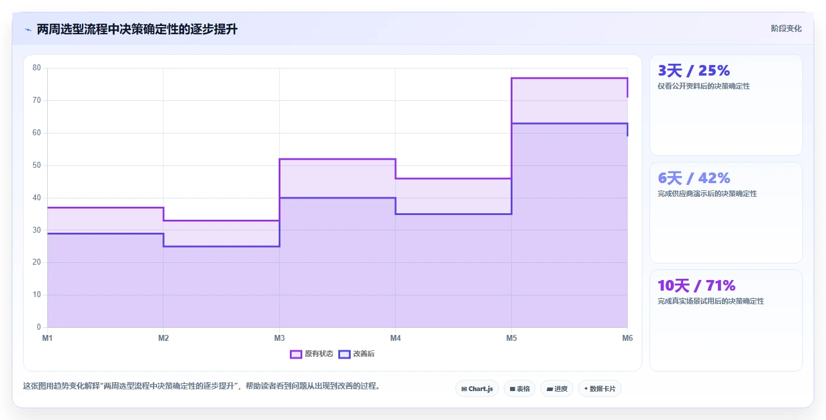Click the 阶段变化 label in the header
This screenshot has width=826, height=420.
tap(786, 28)
